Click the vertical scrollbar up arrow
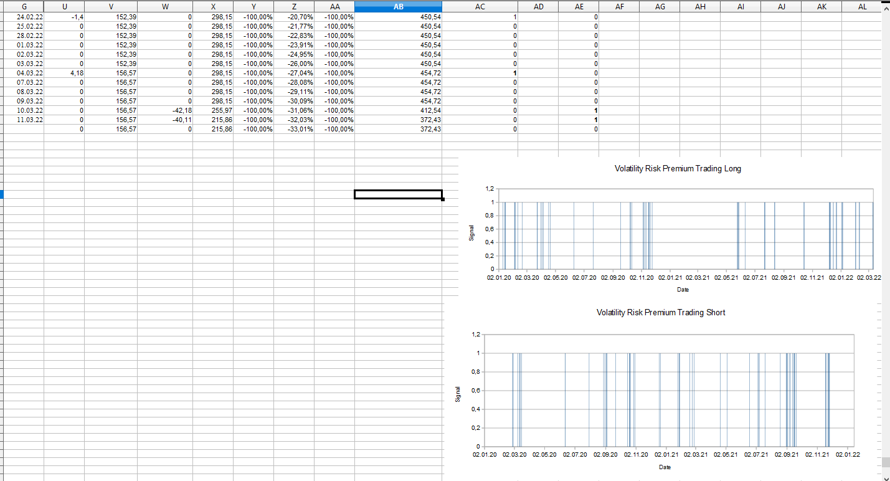 coord(885,9)
